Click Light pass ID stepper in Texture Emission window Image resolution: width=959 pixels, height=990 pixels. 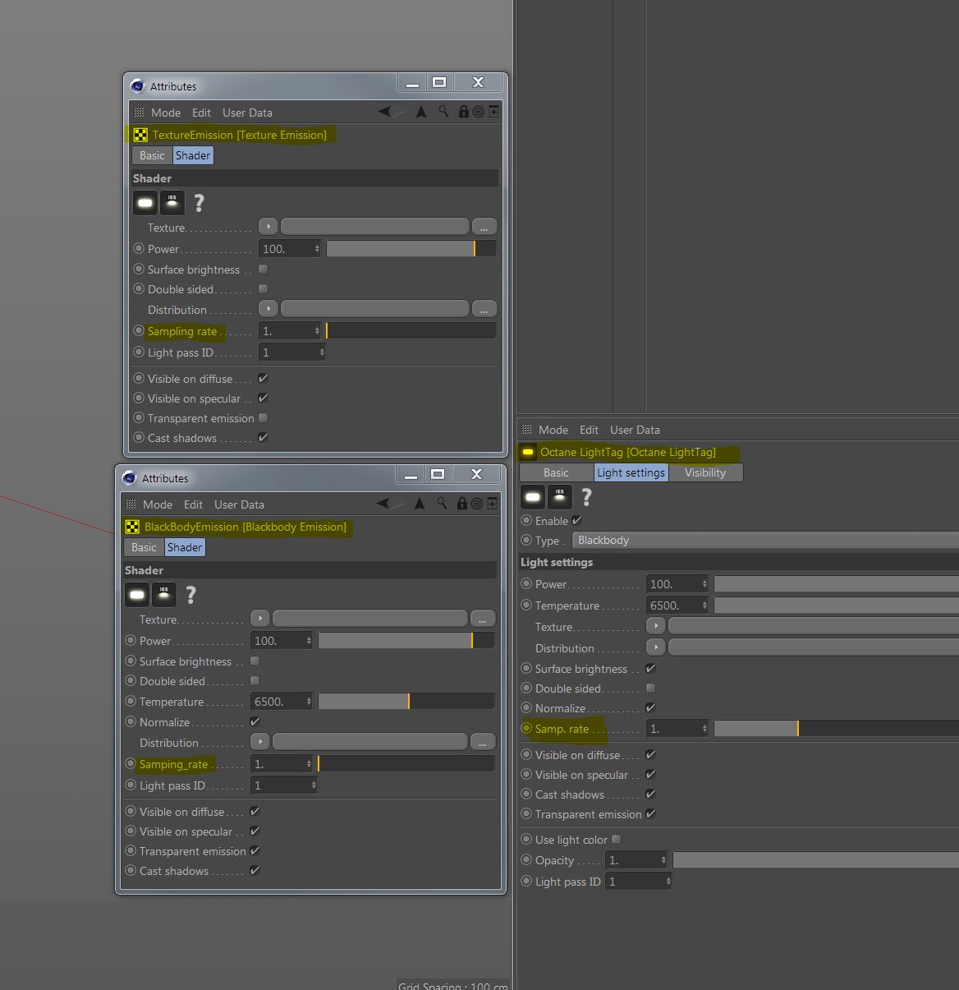click(x=322, y=352)
